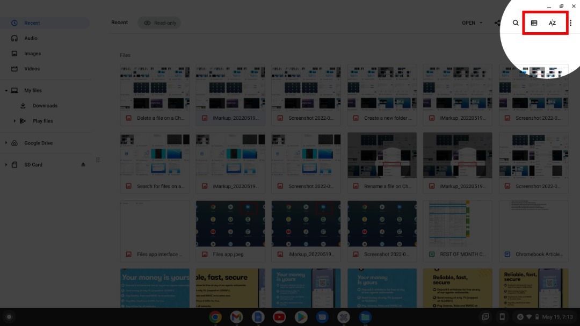Viewport: 580px width, 326px height.
Task: Click the share icon next to OPEN
Action: [497, 23]
